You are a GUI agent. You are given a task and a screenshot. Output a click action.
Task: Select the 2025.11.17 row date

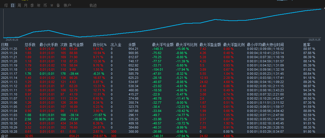click(x=9, y=74)
